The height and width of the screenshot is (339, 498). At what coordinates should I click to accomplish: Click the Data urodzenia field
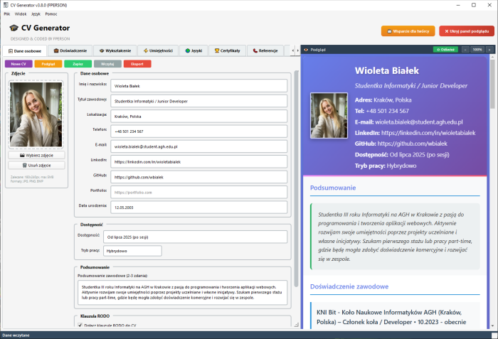(198, 207)
